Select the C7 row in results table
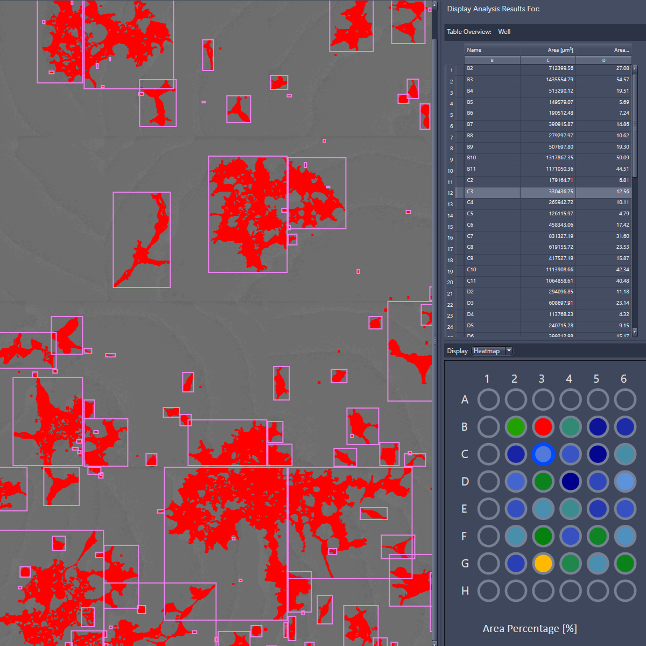The image size is (646, 646). click(x=548, y=236)
